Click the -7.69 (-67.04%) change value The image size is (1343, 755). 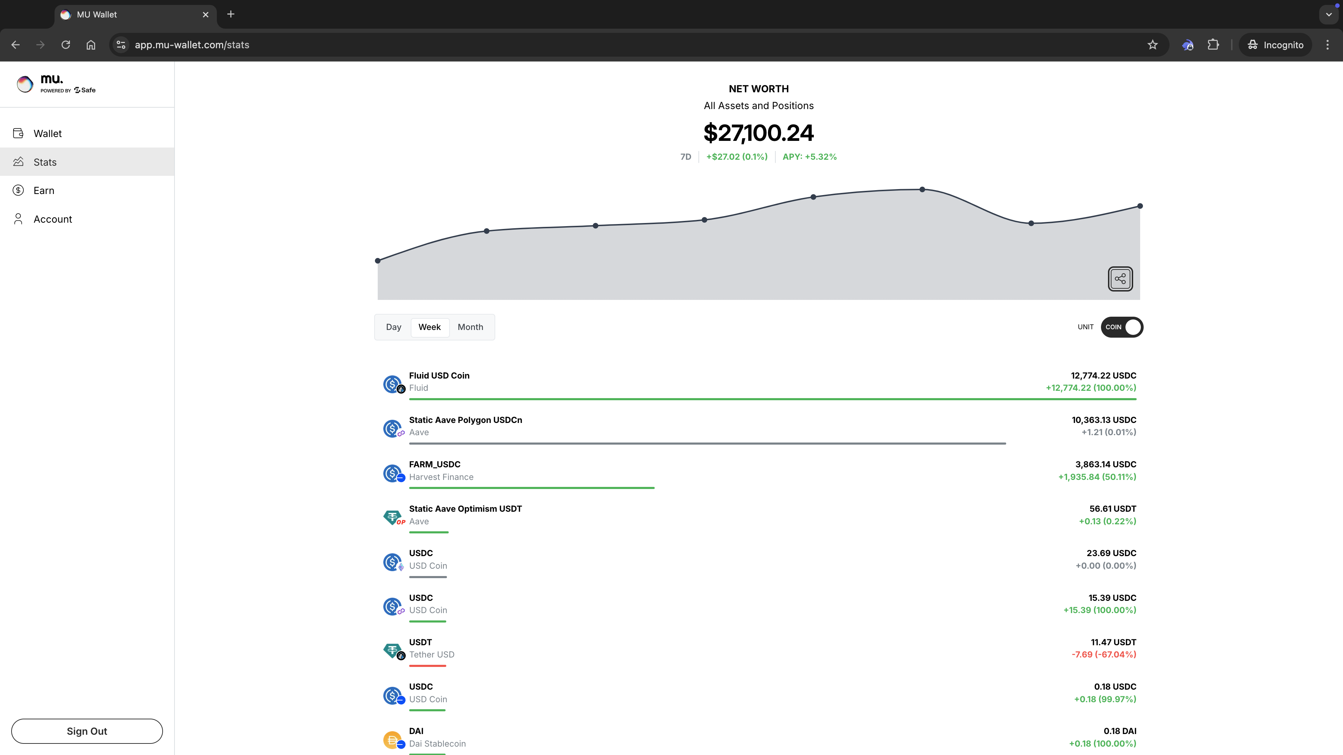pos(1104,654)
